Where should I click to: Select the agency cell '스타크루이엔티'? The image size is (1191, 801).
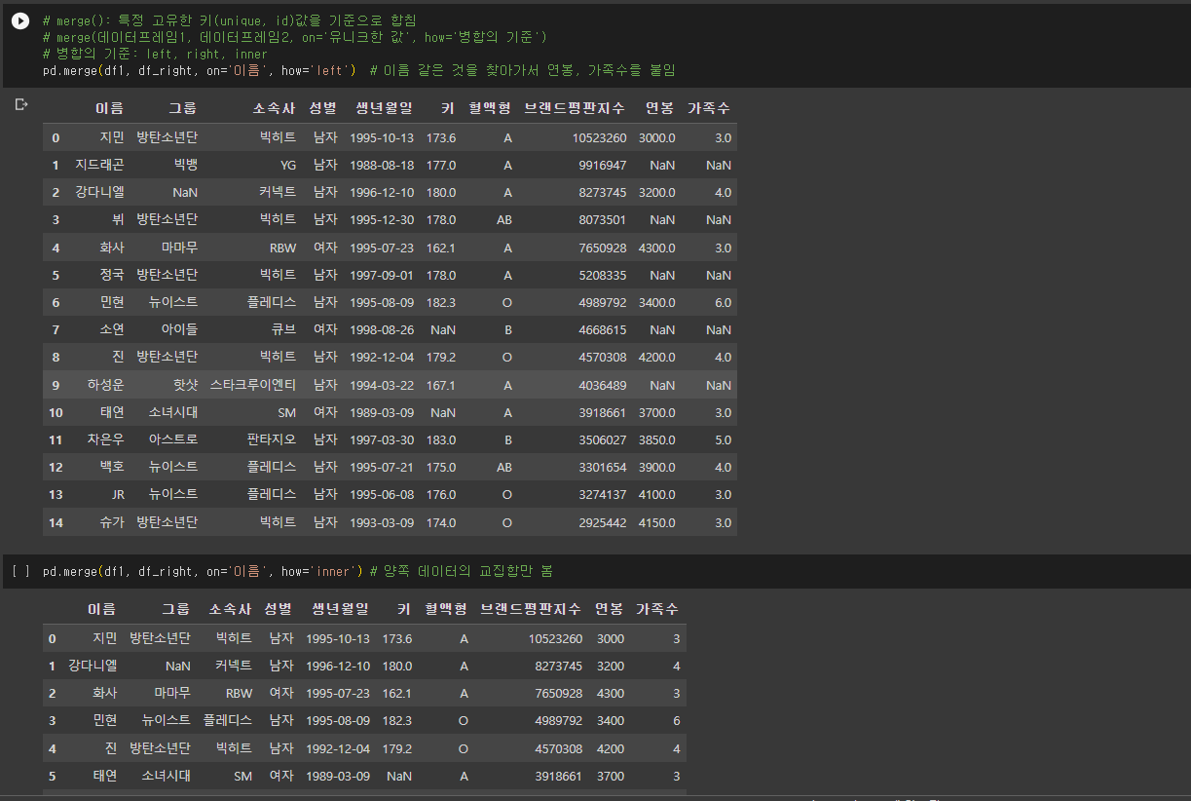[253, 385]
